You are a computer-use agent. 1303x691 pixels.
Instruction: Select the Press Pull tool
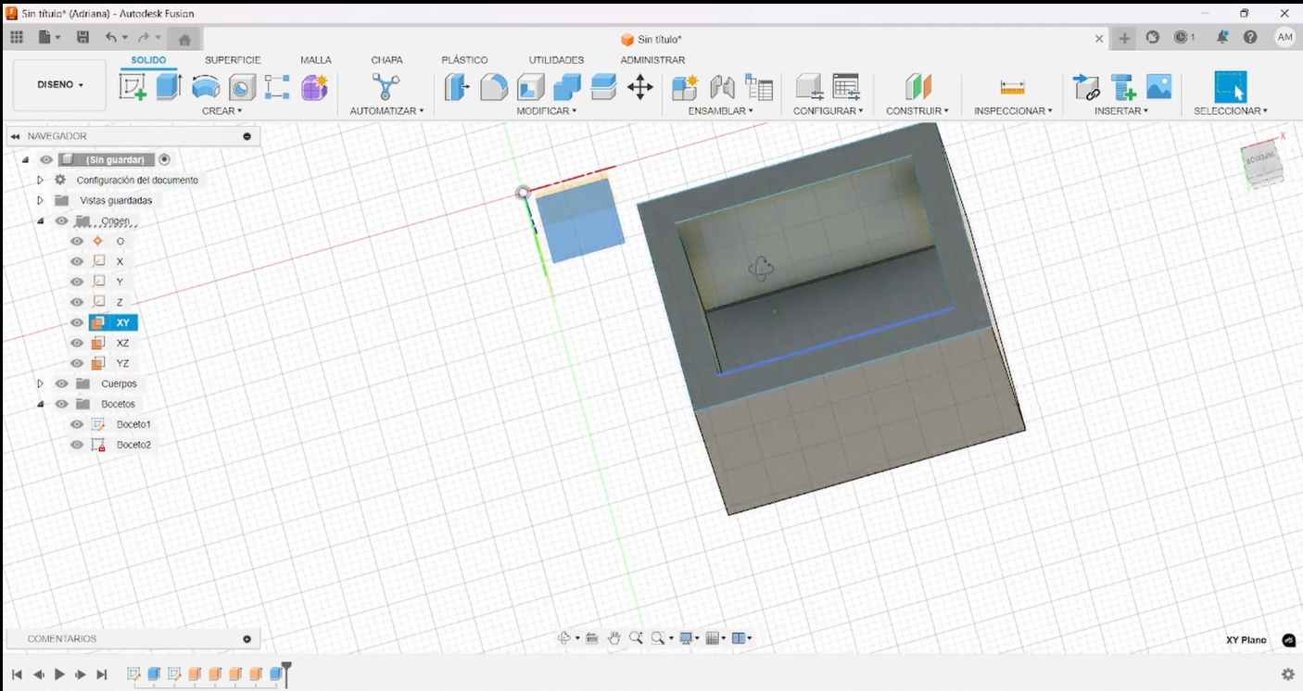(x=456, y=87)
